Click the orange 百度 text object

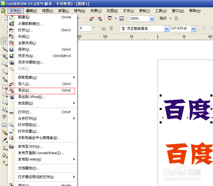[x=189, y=154]
